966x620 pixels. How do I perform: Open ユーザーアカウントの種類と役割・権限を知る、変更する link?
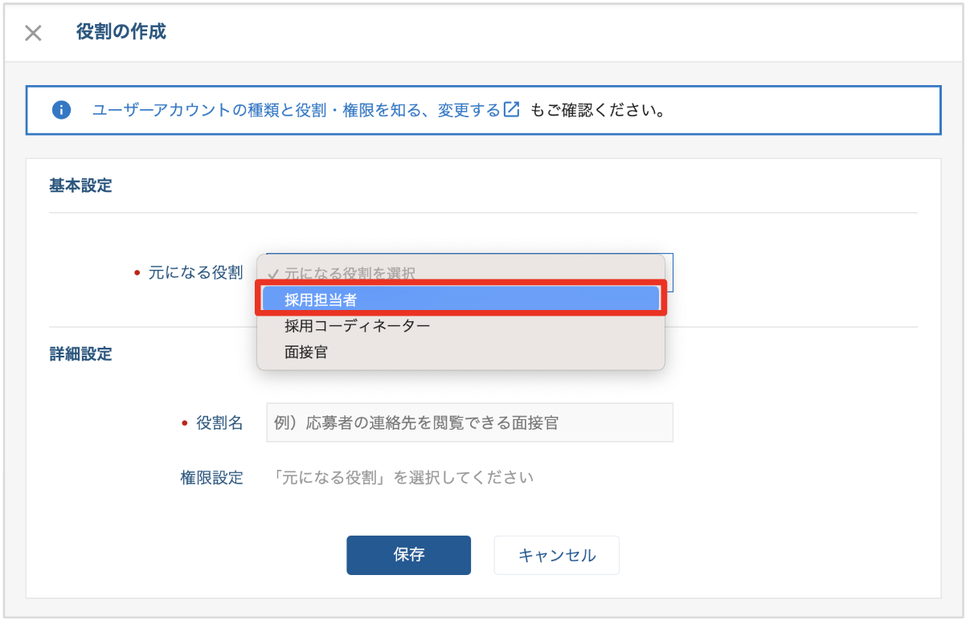tap(296, 110)
